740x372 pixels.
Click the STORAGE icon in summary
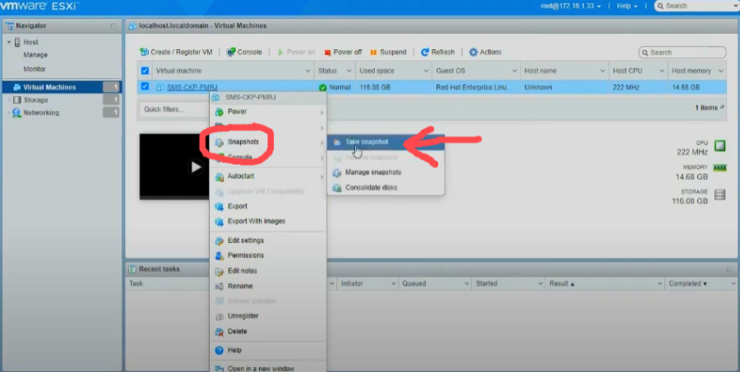pos(719,195)
